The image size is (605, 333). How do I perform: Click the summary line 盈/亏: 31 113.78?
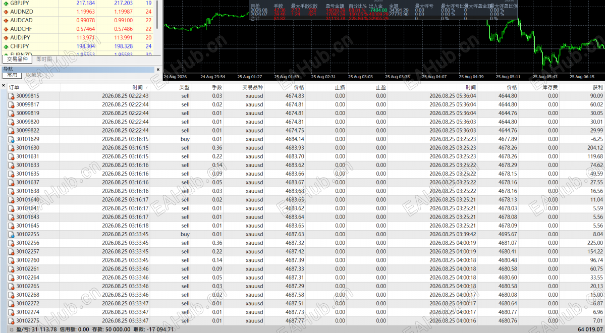[36, 329]
